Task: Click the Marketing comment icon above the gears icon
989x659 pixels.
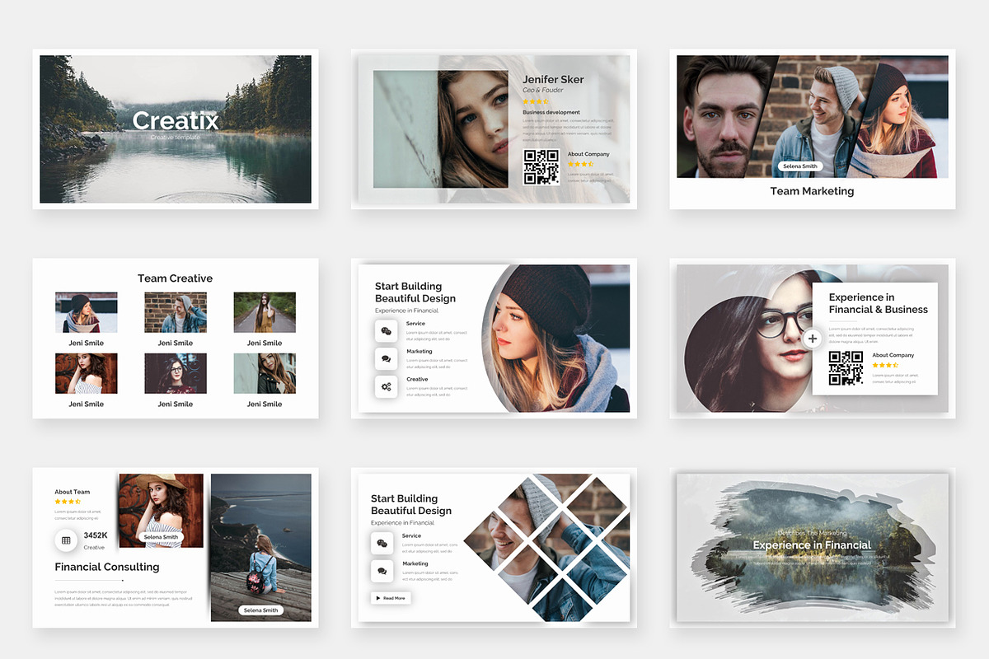Action: click(x=386, y=358)
